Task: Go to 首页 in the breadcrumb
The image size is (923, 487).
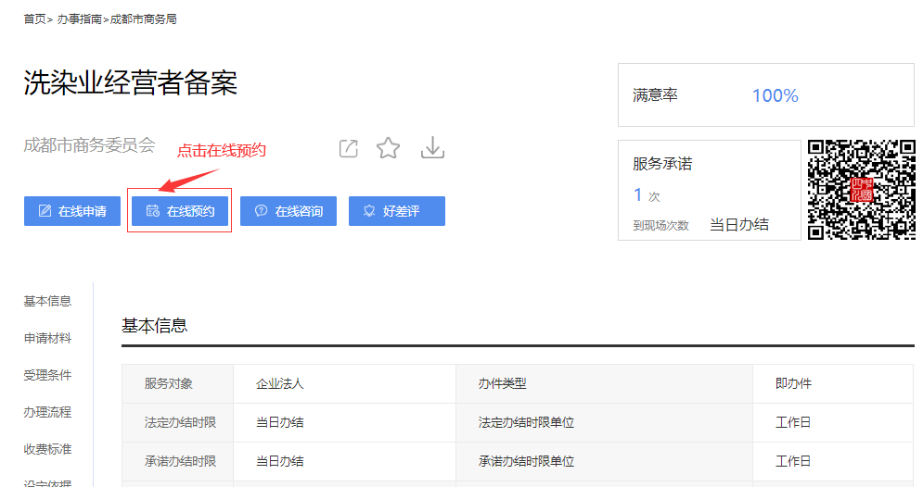Action: [34, 19]
